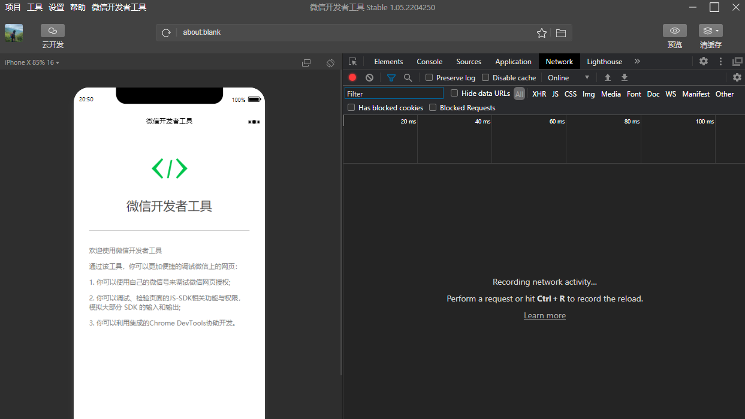This screenshot has height=419, width=745.
Task: Expand hidden DevTools tabs with the chevron
Action: point(637,61)
